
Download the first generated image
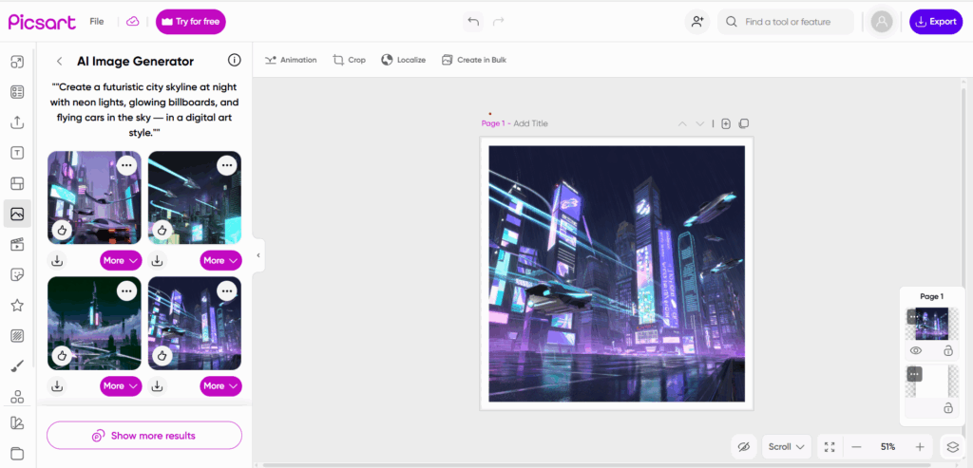57,260
